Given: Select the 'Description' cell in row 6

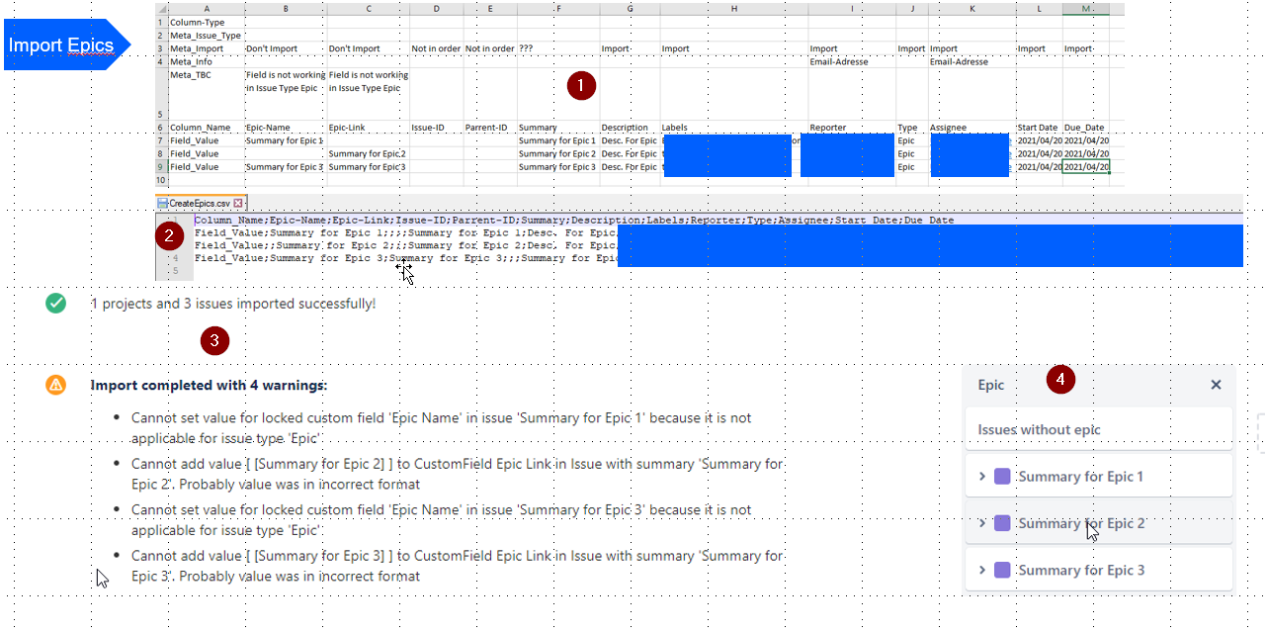Looking at the screenshot, I should coord(630,128).
